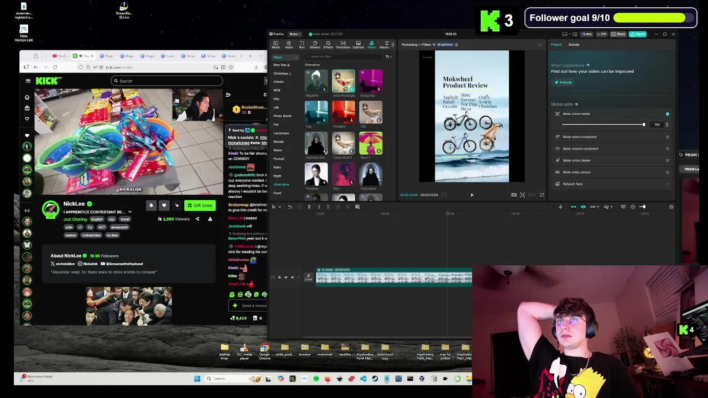Select the Landscape filter category
The width and height of the screenshot is (708, 398).
point(281,133)
